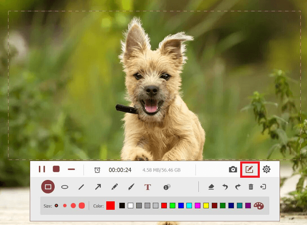Select the Rectangle drawing tool
The width and height of the screenshot is (307, 225).
pyautogui.click(x=48, y=187)
